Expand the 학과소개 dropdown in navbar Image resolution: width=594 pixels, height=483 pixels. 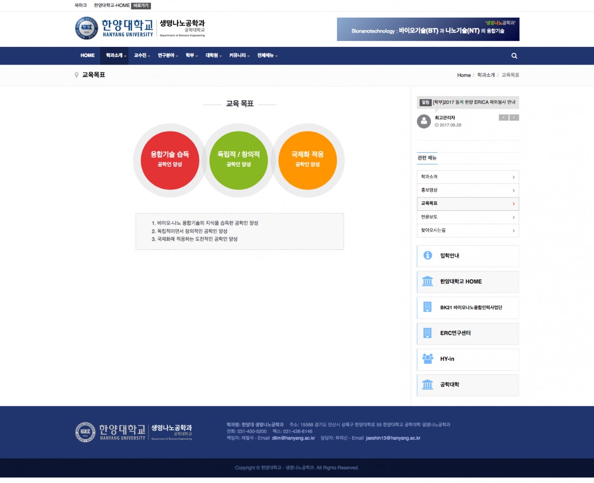116,56
